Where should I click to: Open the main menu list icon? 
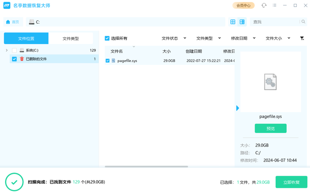(275, 5)
